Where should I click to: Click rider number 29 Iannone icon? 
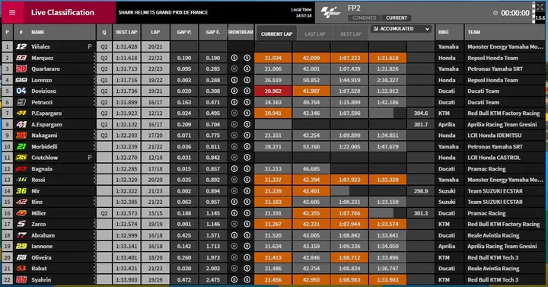pos(21,246)
